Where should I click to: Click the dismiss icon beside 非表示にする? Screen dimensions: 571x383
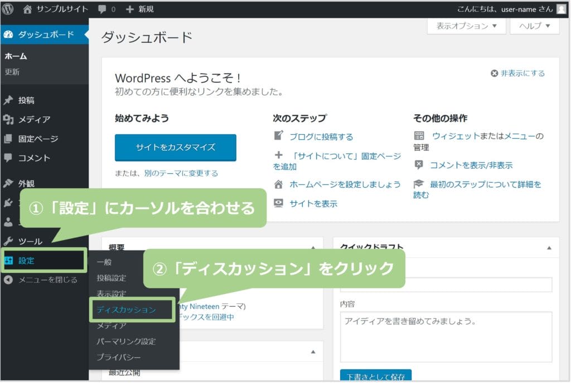494,73
